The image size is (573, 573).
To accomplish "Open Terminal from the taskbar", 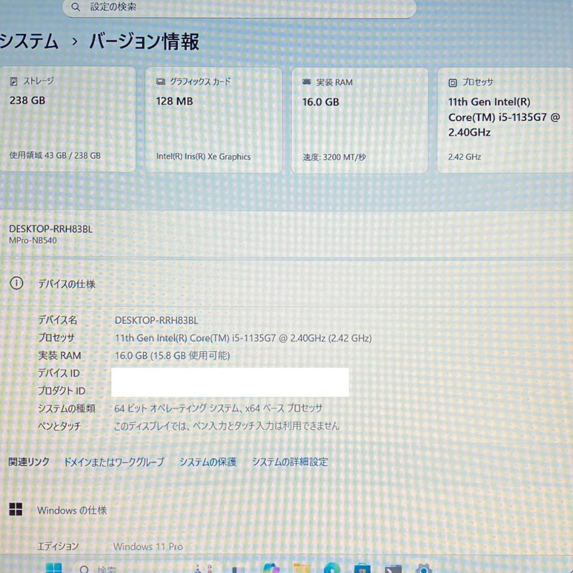I will [x=393, y=569].
